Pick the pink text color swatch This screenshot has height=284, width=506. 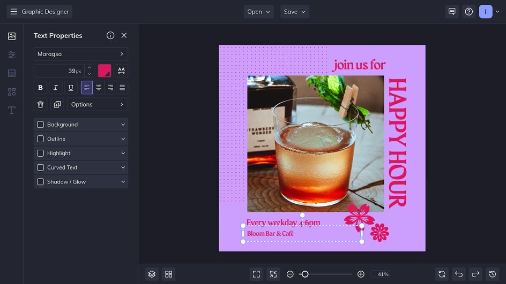tap(105, 71)
